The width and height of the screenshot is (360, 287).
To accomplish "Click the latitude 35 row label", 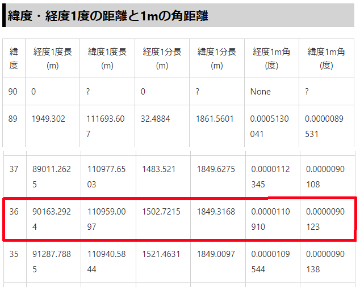I will point(14,254).
